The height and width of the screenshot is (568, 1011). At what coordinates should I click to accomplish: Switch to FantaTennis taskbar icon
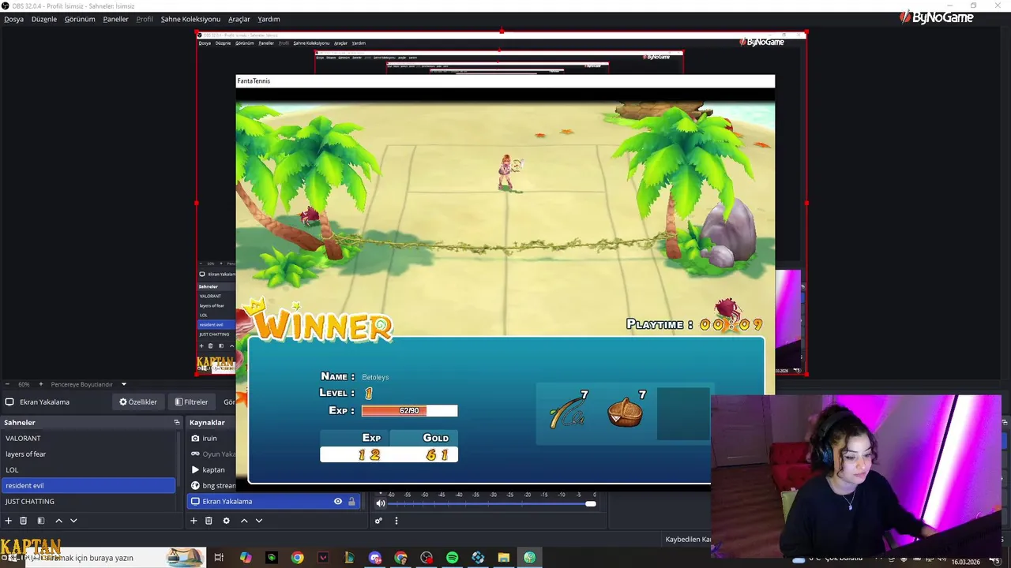(x=529, y=558)
